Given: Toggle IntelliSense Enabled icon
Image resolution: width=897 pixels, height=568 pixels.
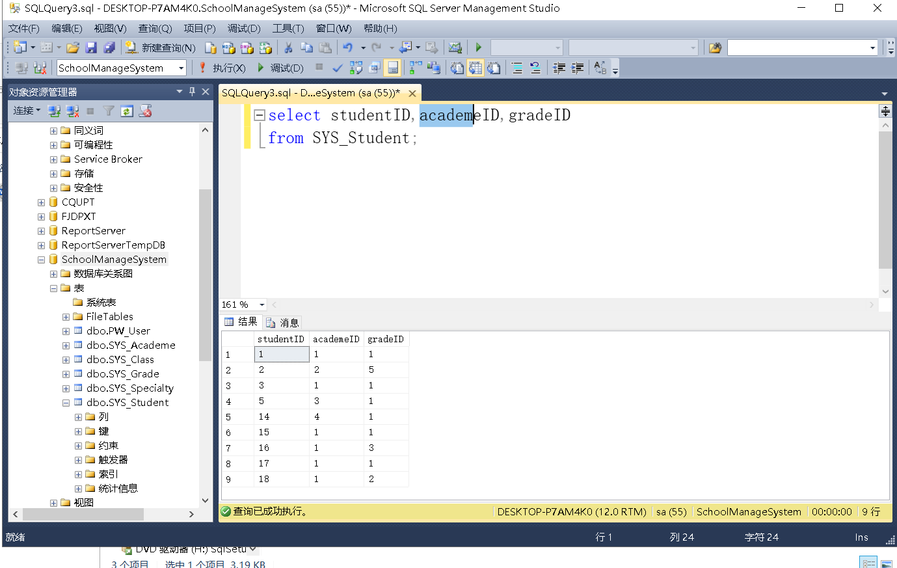Looking at the screenshot, I should [392, 68].
